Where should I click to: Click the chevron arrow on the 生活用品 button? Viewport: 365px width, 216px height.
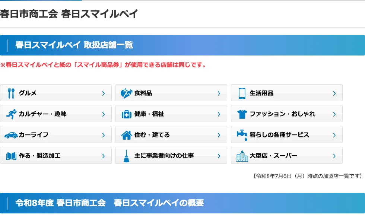[334, 93]
